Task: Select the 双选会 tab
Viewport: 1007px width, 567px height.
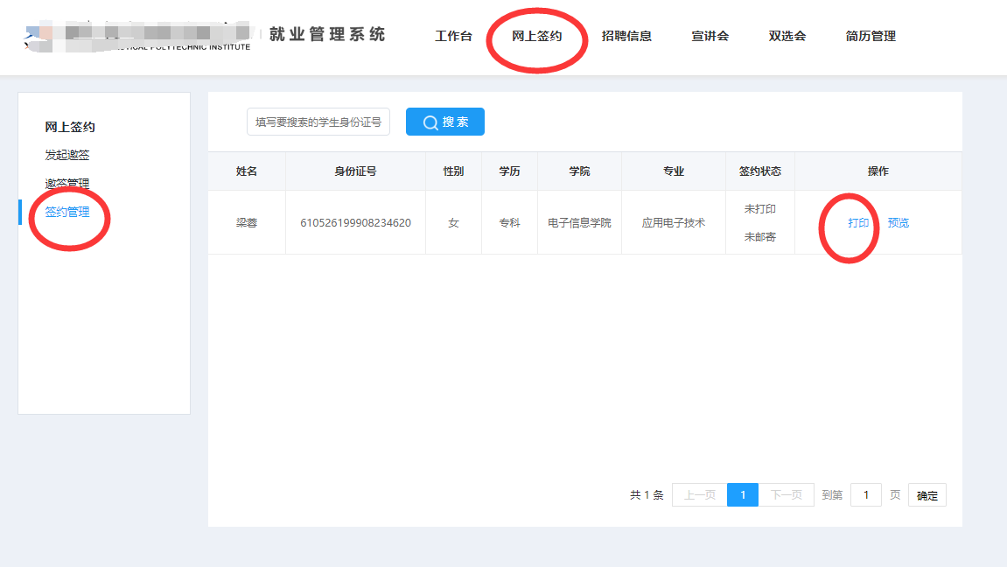Action: point(787,36)
